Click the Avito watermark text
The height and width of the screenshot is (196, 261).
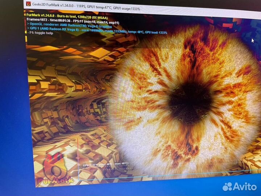tap(245, 187)
